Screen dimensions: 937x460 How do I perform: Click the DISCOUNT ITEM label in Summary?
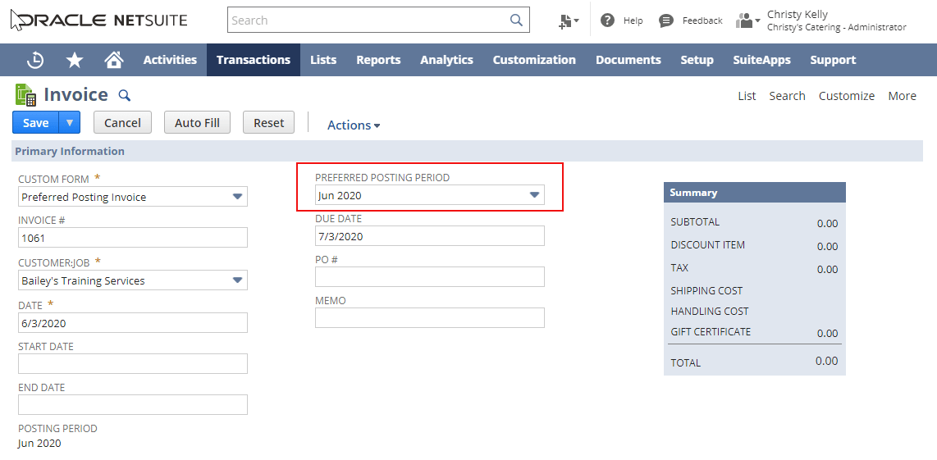(x=707, y=245)
